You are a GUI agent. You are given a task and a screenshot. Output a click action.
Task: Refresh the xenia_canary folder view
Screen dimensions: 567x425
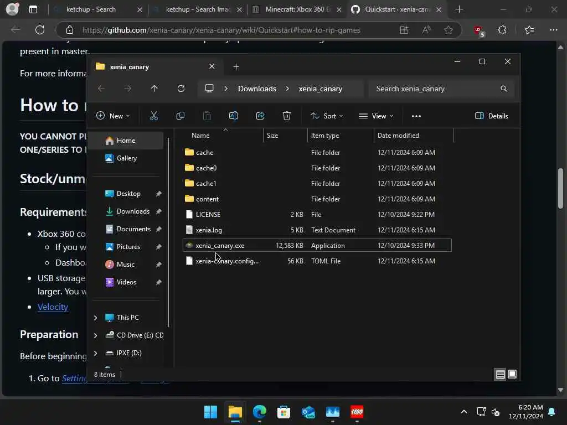coord(181,89)
